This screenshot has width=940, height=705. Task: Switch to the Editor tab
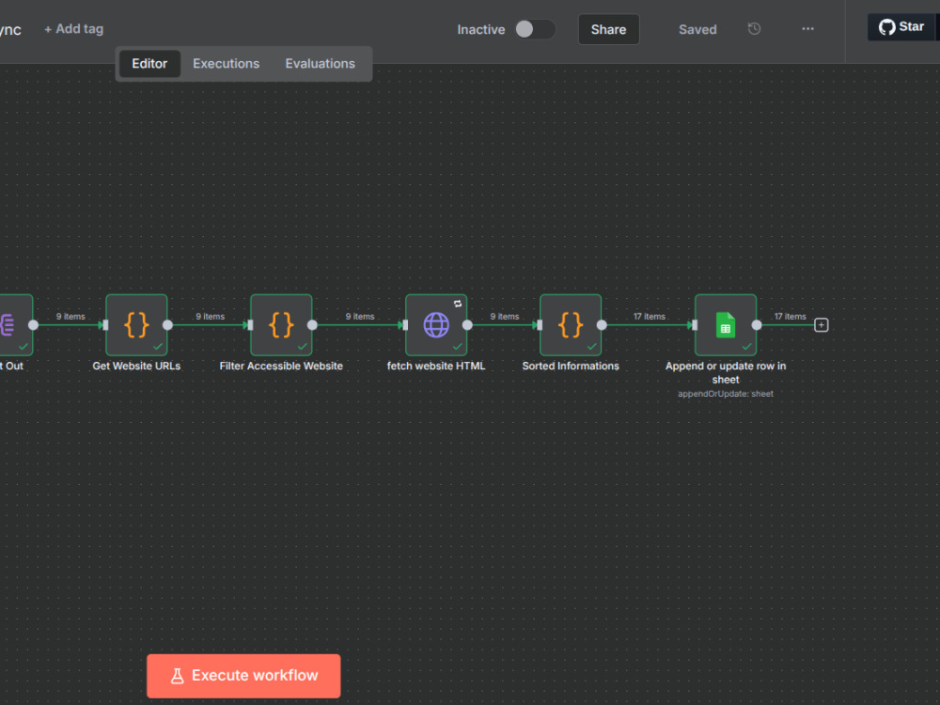[x=149, y=64]
